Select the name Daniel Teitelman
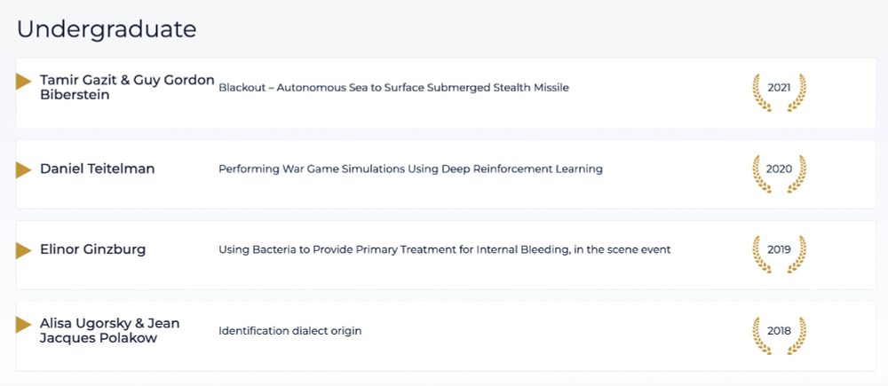888x386 pixels. tap(97, 169)
